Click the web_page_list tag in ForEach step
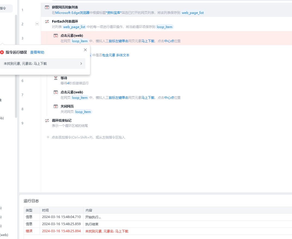 click(74, 27)
